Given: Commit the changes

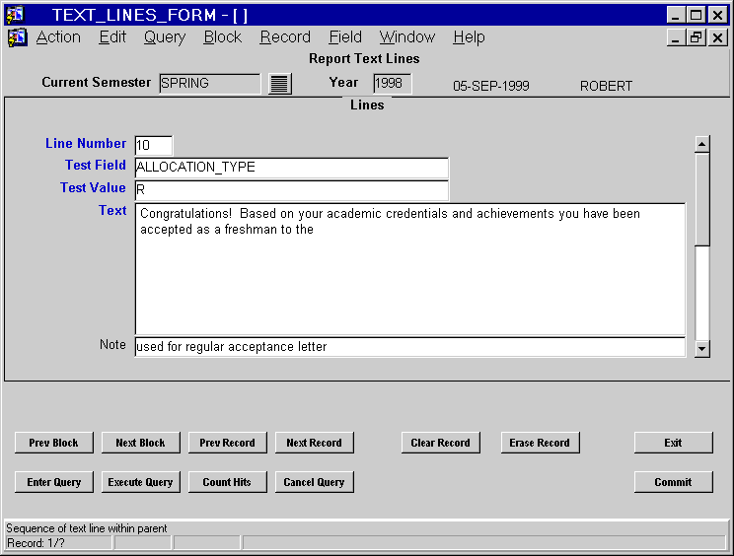Looking at the screenshot, I should tap(673, 482).
